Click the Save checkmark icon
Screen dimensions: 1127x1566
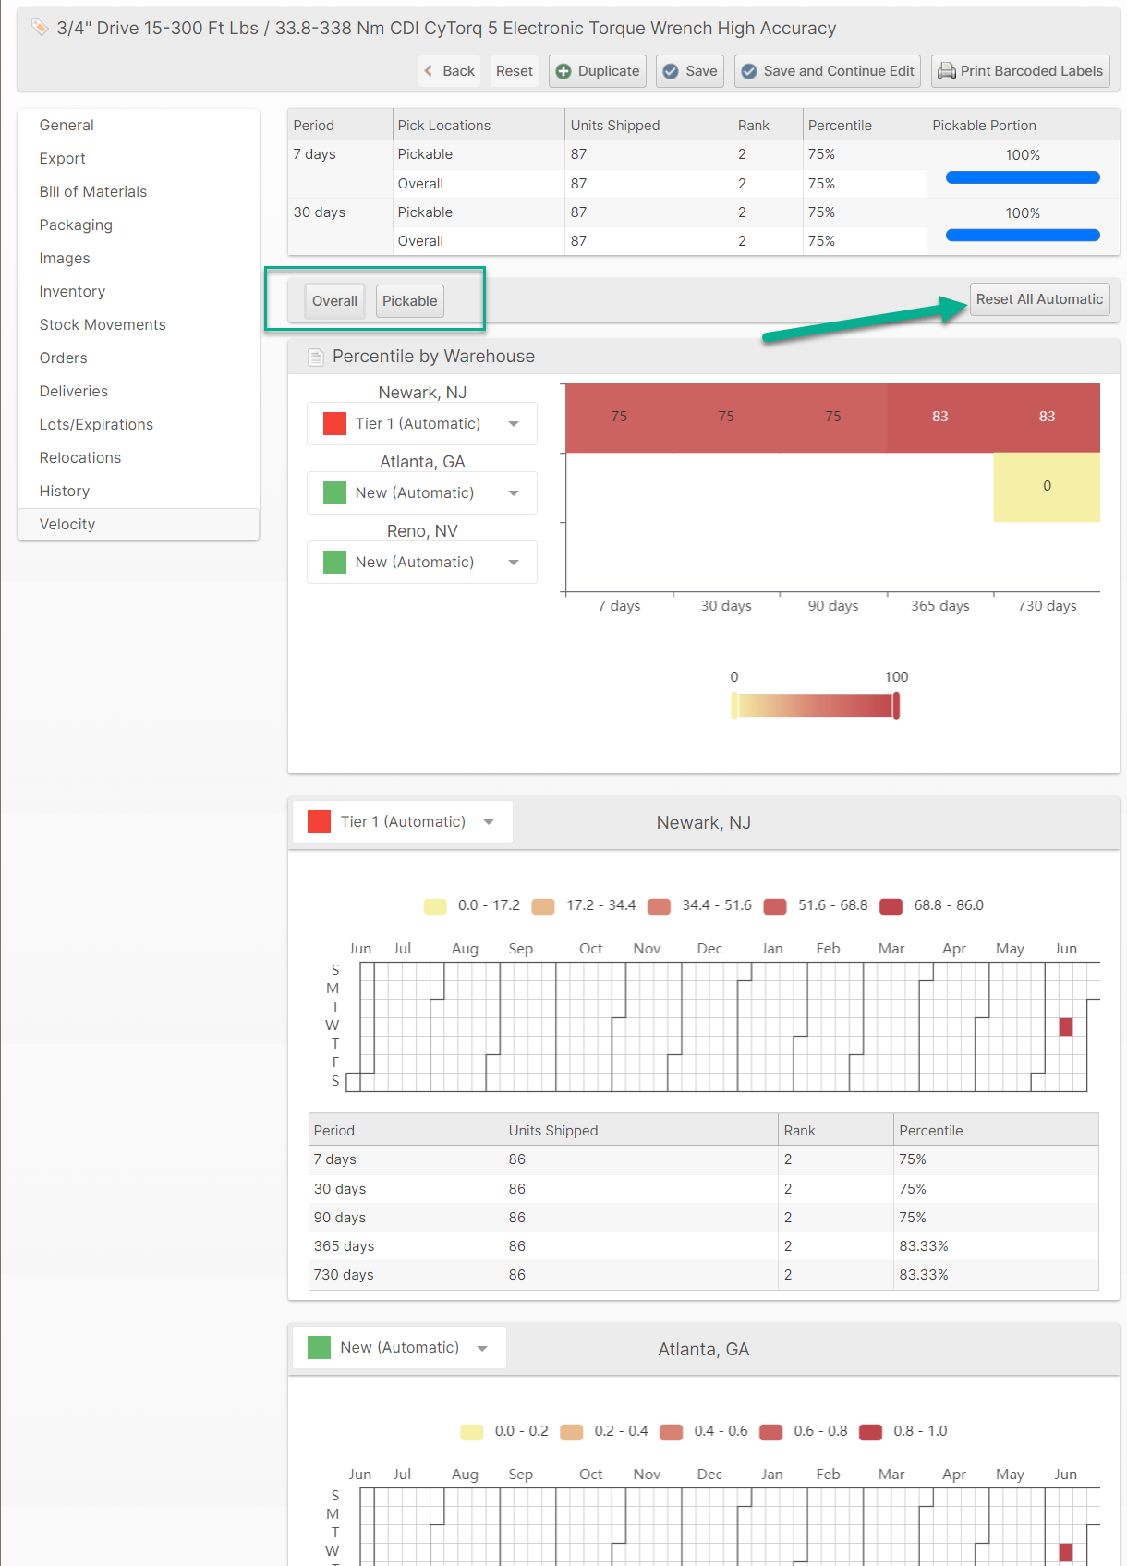point(671,71)
